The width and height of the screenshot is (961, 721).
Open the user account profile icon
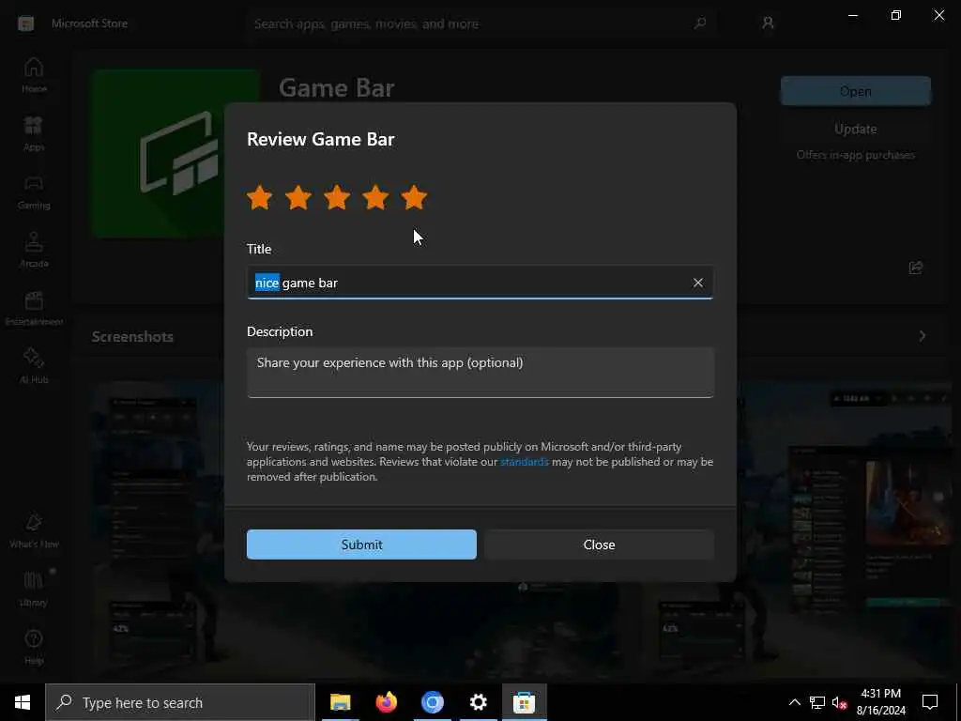768,23
